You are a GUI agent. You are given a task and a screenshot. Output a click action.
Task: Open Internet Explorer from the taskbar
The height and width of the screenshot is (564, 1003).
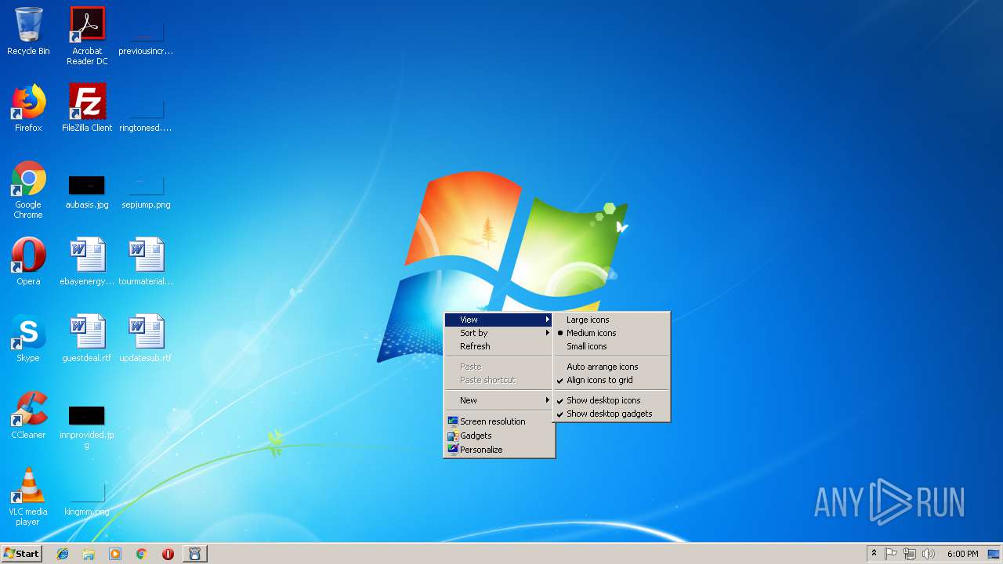tap(63, 554)
